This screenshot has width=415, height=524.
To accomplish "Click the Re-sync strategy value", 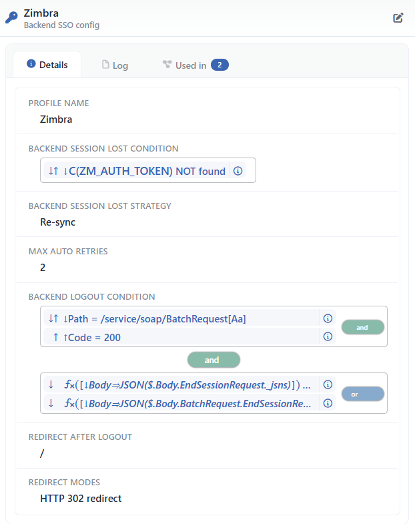I will click(58, 222).
